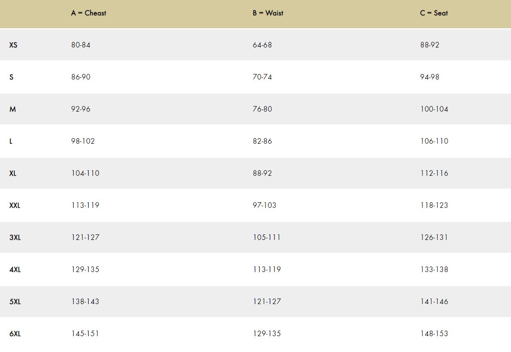Click the XS chest value 80-84
This screenshot has height=352, width=511.
[81, 45]
